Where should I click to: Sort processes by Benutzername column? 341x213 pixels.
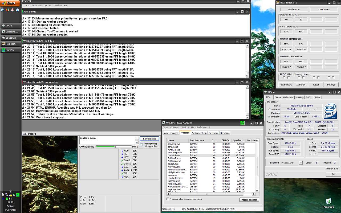199,140
